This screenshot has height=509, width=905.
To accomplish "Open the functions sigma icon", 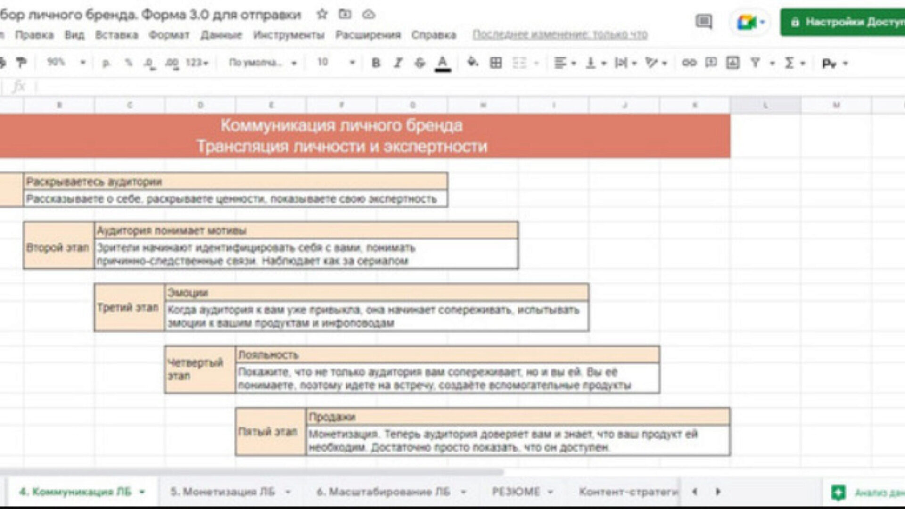I will click(790, 63).
